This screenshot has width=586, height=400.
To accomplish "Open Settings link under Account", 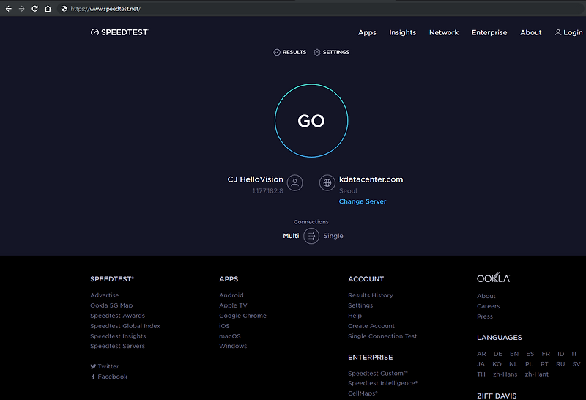I will tap(360, 305).
